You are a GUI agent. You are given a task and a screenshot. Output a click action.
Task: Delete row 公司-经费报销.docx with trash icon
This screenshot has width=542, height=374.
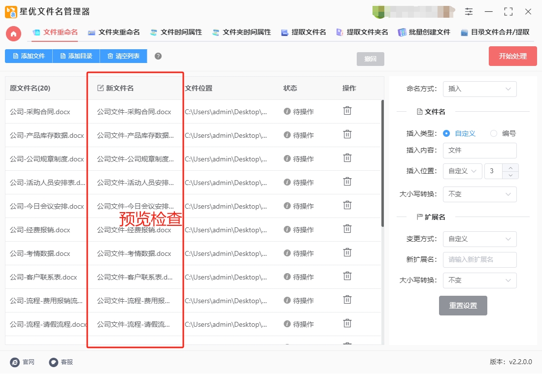pos(347,229)
